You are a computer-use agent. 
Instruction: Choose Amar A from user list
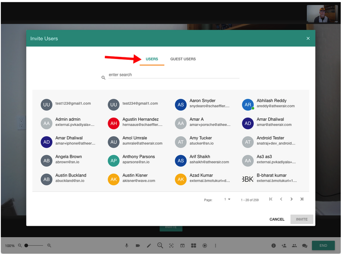[x=203, y=123]
